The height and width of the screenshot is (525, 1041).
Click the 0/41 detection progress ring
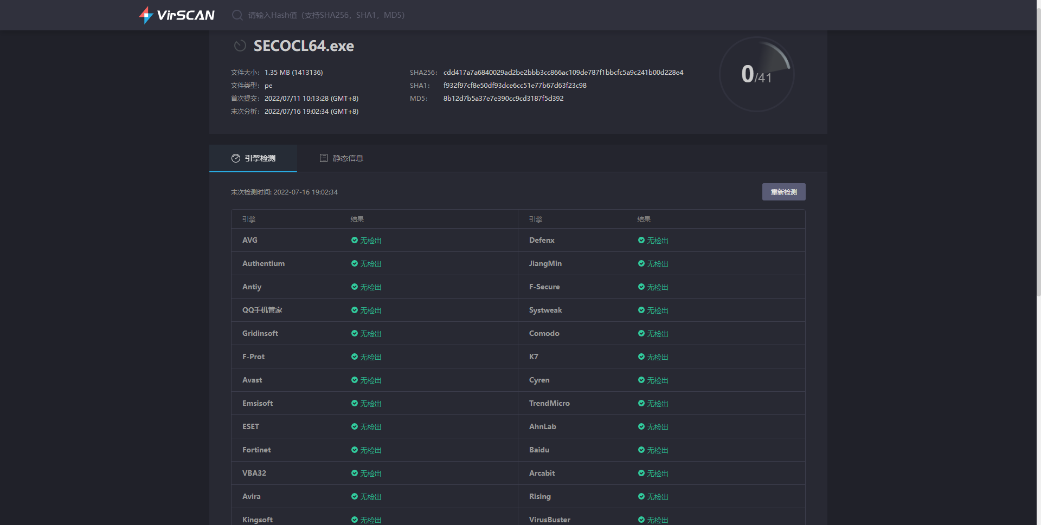(x=756, y=75)
